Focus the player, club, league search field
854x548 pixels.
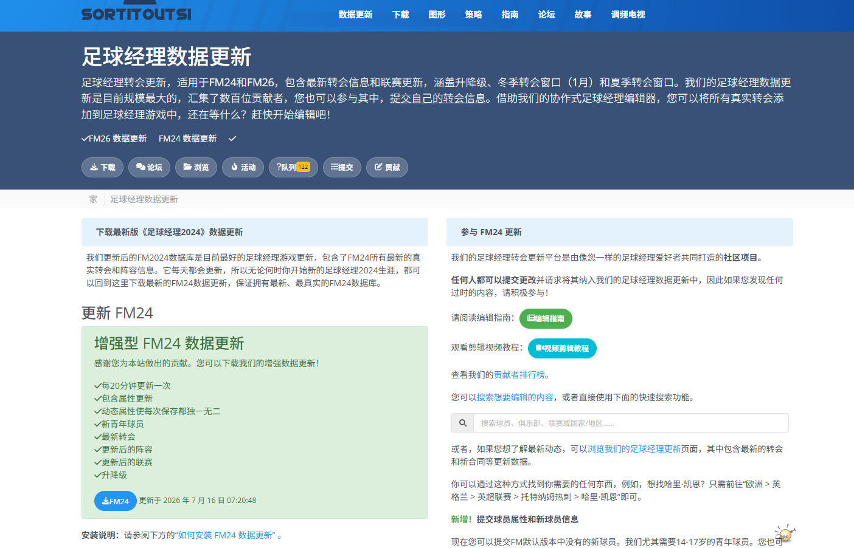(x=631, y=423)
